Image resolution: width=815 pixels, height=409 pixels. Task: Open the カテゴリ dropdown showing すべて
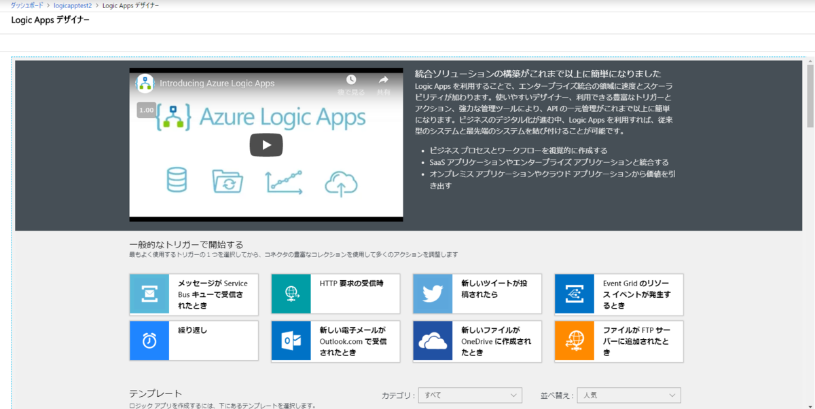470,395
